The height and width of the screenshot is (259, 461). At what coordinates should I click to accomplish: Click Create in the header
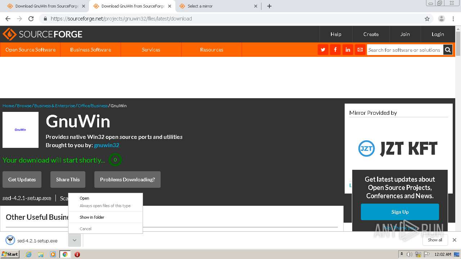[371, 34]
